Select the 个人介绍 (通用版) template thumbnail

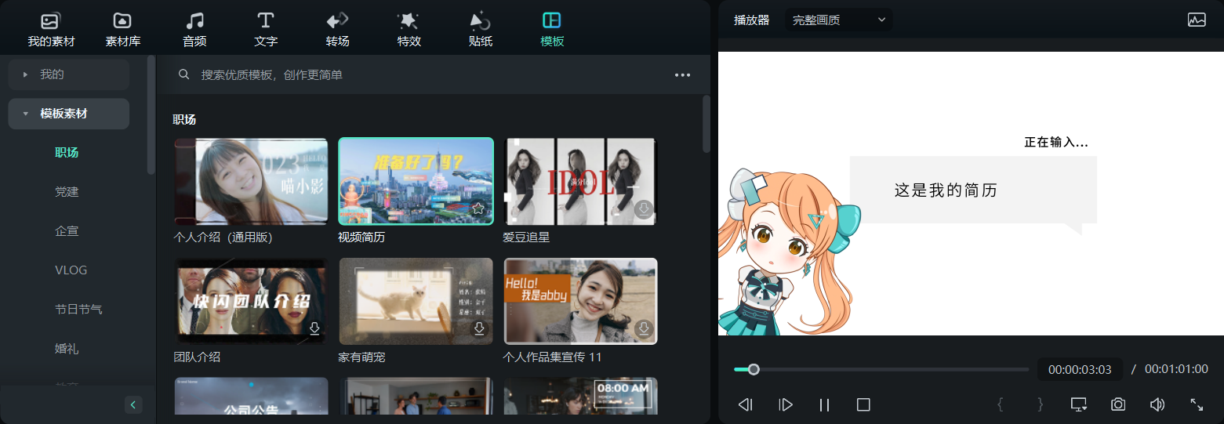coord(251,181)
